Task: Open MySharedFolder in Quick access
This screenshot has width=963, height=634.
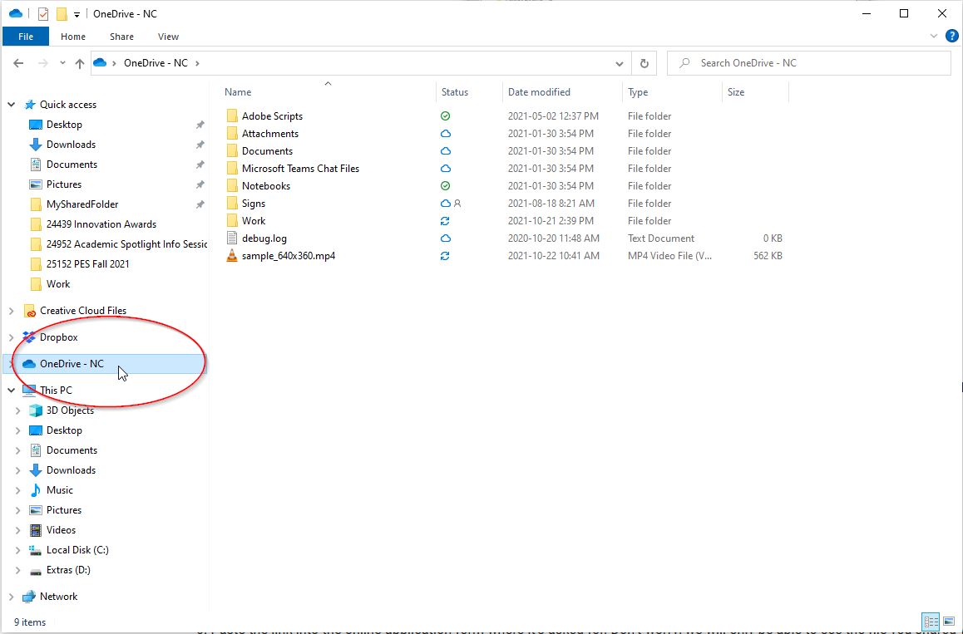Action: (82, 204)
